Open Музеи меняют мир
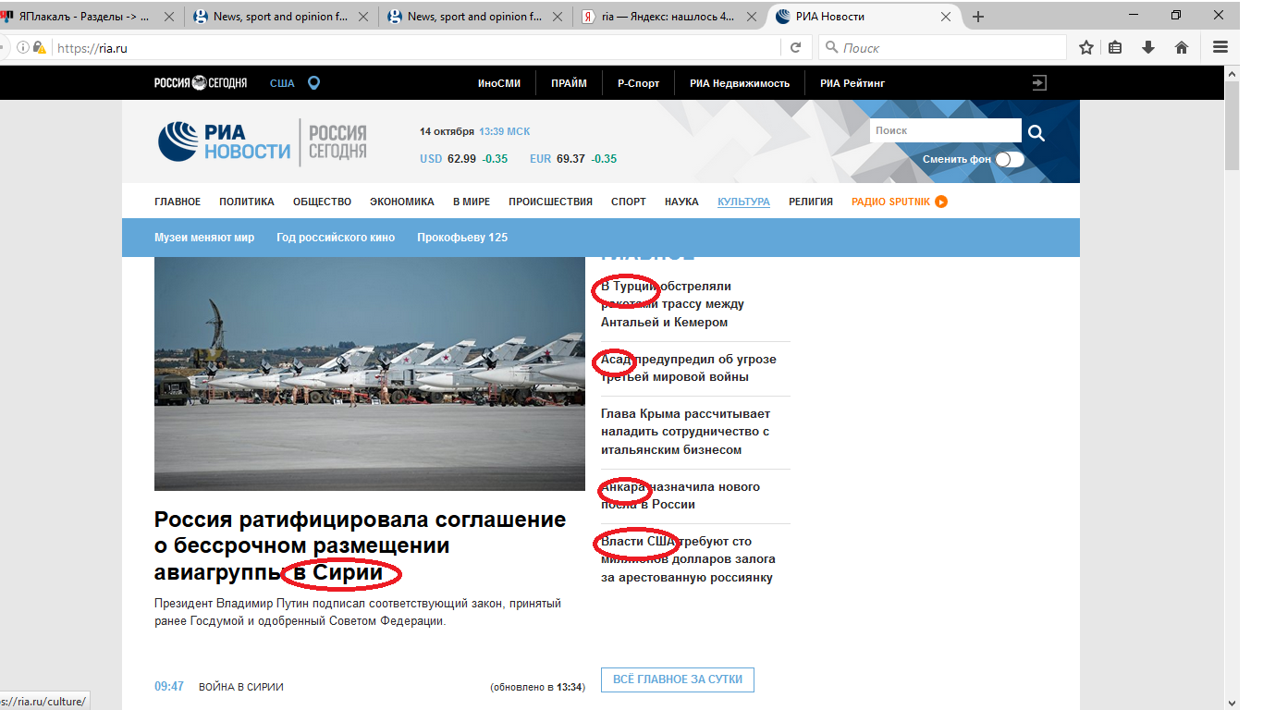 tap(204, 238)
